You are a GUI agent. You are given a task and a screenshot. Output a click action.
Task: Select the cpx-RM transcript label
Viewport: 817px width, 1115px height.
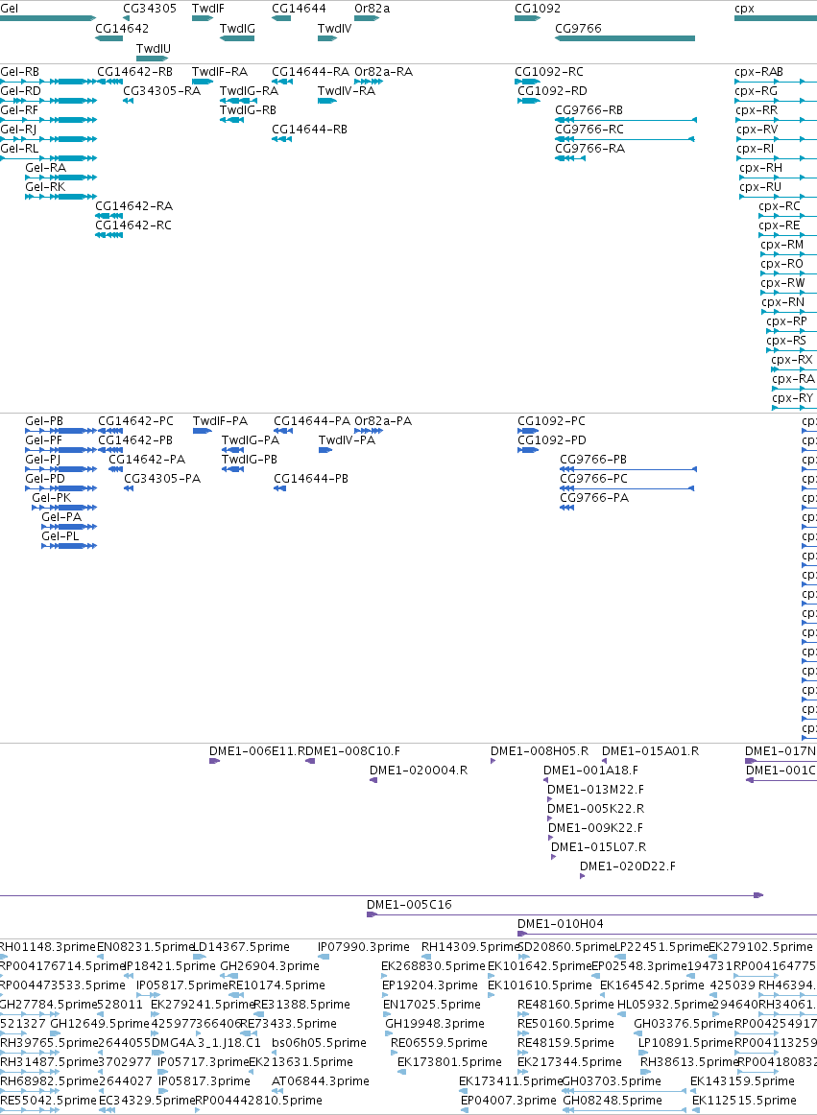point(782,245)
